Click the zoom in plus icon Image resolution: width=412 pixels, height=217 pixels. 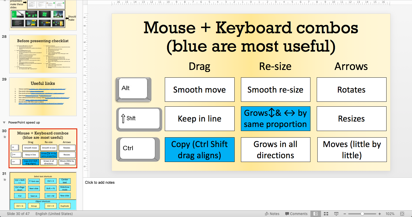(x=380, y=214)
